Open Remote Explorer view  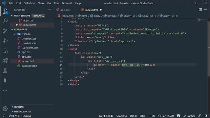(5, 51)
